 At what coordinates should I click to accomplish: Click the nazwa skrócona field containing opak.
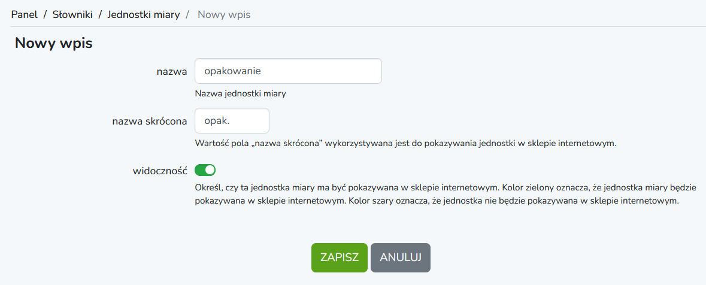232,121
